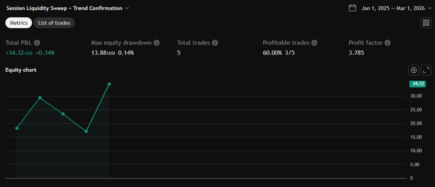Click the last equity chart data point
Image resolution: width=435 pixels, height=187 pixels.
click(x=109, y=84)
